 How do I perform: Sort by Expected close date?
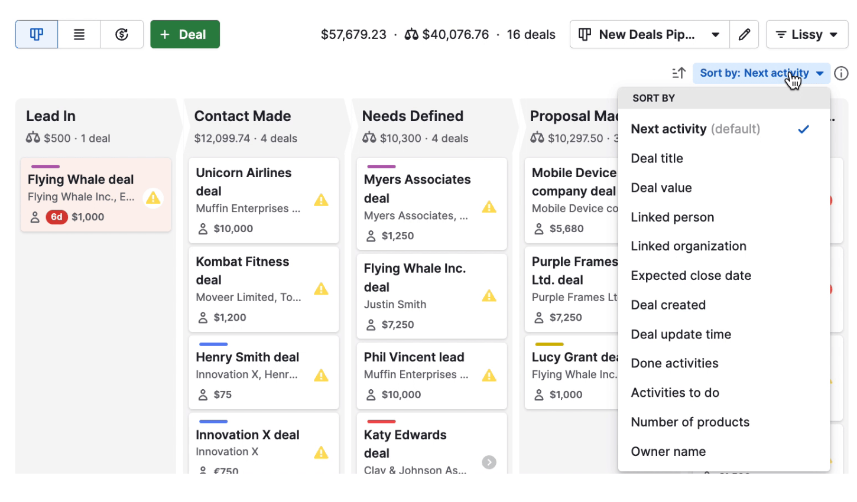[x=691, y=276]
